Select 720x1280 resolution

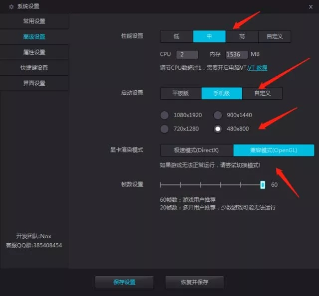tap(164, 129)
